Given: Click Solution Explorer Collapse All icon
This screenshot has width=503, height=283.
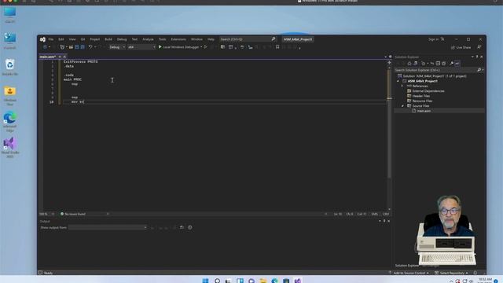Looking at the screenshot, I should tap(438, 64).
